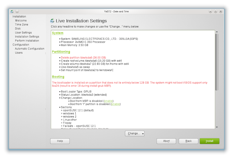Image resolution: width=233 pixels, height=158 pixels.
Task: Click 'Create volume /dev/sda7' for /home line
Action: click(95, 64)
